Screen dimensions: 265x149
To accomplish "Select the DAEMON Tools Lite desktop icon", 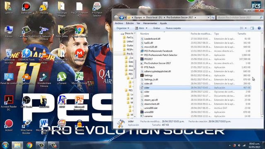I will click(26, 56).
